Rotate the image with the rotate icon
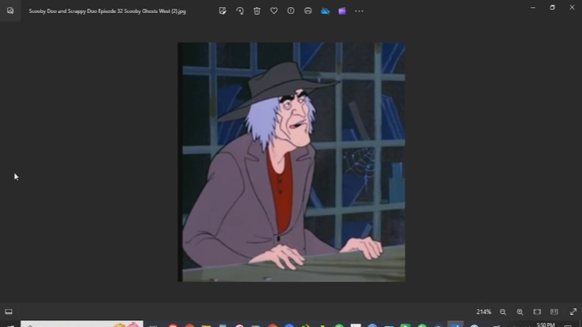The height and width of the screenshot is (327, 582). 240,11
